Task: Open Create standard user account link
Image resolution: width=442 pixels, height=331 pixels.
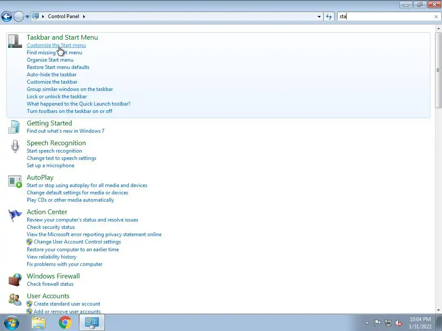Action: [x=67, y=304]
